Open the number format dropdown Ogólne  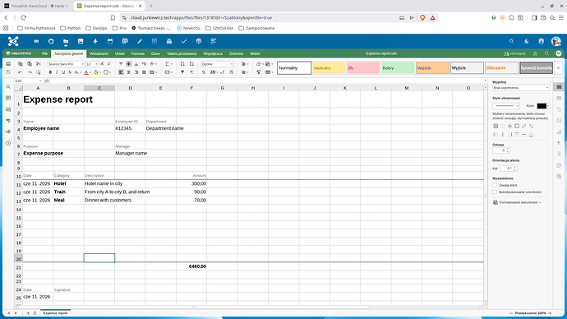[217, 64]
